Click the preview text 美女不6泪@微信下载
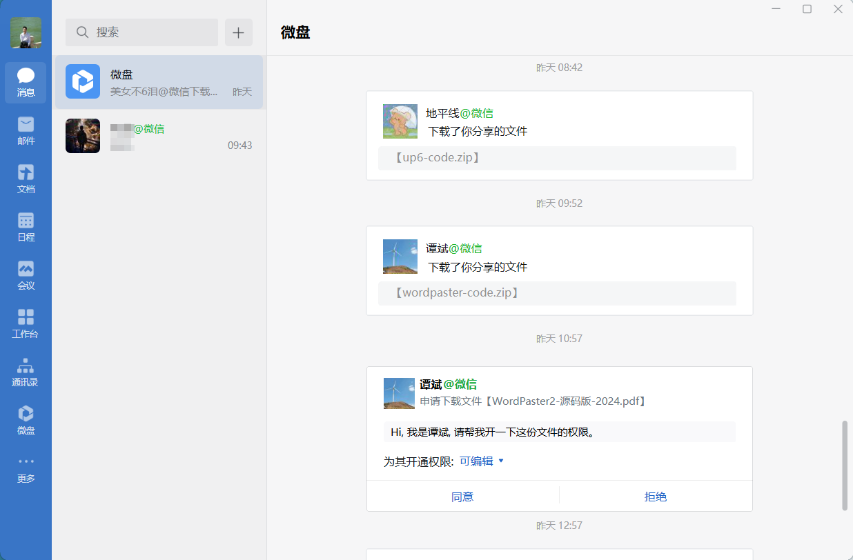853x560 pixels. (164, 91)
